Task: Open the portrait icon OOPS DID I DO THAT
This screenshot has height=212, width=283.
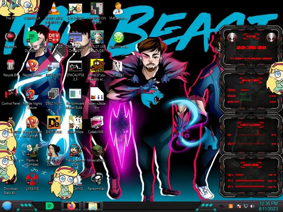Action: point(54,150)
